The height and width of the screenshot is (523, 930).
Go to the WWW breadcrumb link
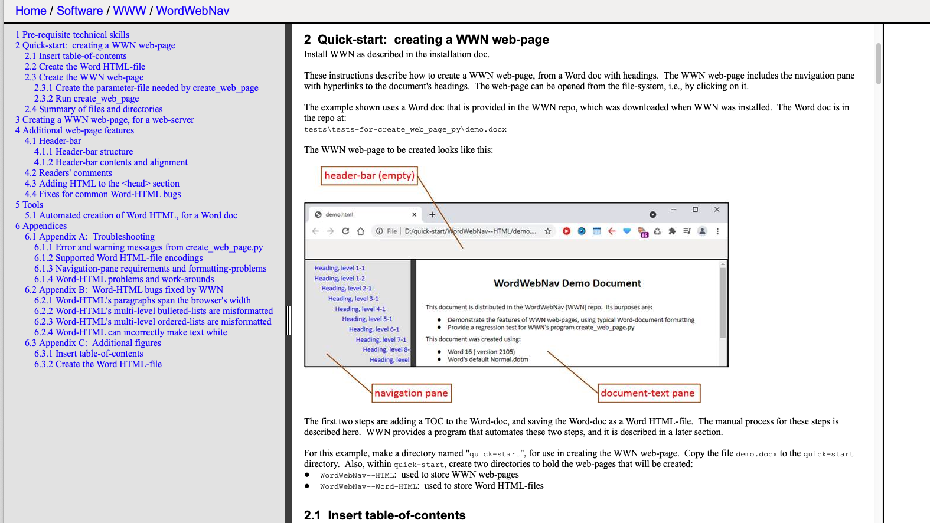coord(129,11)
